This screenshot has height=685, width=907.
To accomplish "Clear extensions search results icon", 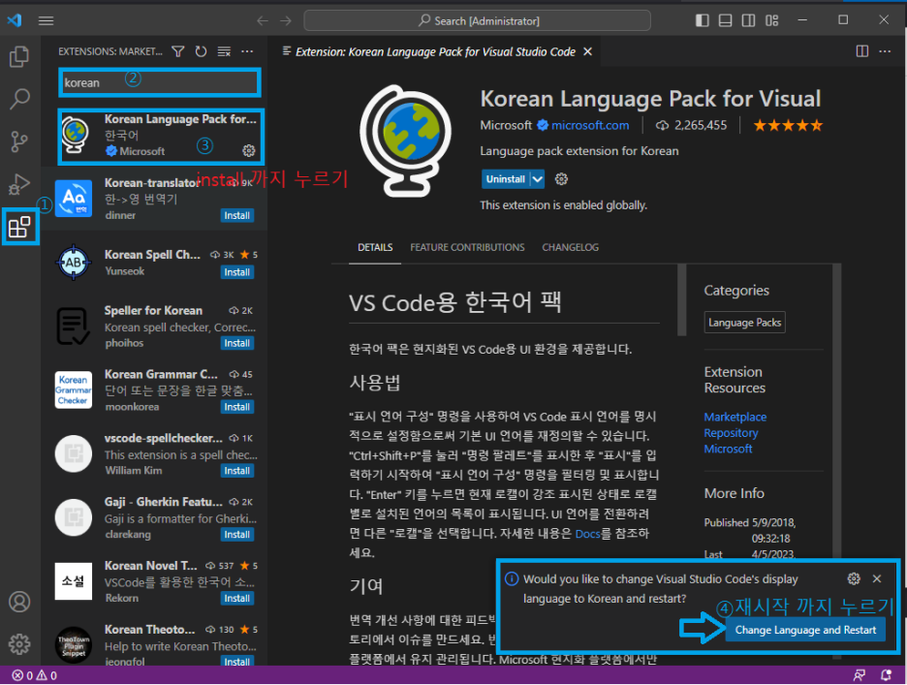I will [224, 51].
